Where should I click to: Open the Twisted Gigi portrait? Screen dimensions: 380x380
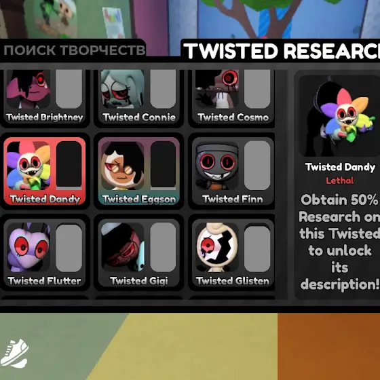coord(123,247)
